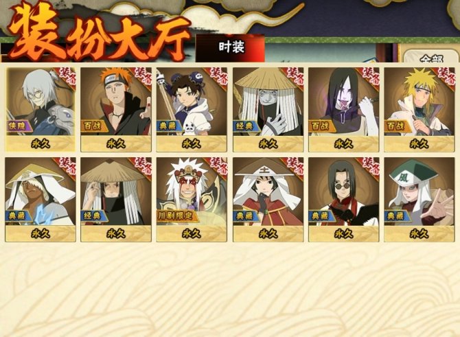
Task: Pick the bun-haired girl with panda costume
Action: (x=192, y=109)
